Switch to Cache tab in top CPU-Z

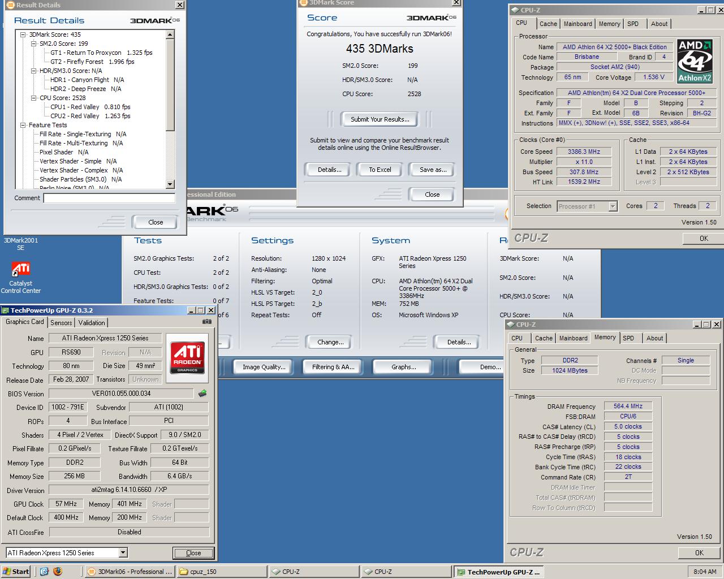(548, 24)
